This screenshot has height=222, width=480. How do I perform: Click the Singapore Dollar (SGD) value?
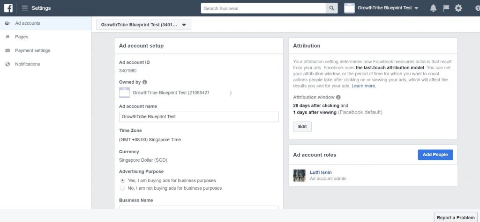[143, 160]
